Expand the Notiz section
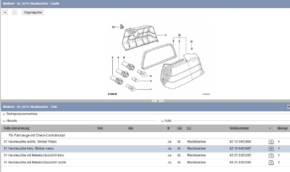Screen dimensions: 290x172 (162, 121)
